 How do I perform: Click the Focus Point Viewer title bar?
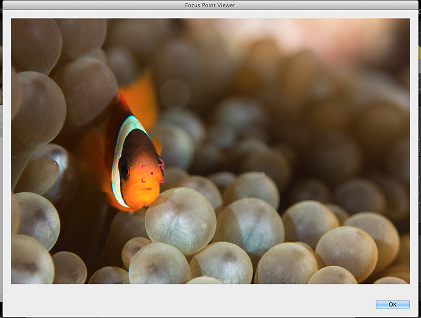point(210,5)
